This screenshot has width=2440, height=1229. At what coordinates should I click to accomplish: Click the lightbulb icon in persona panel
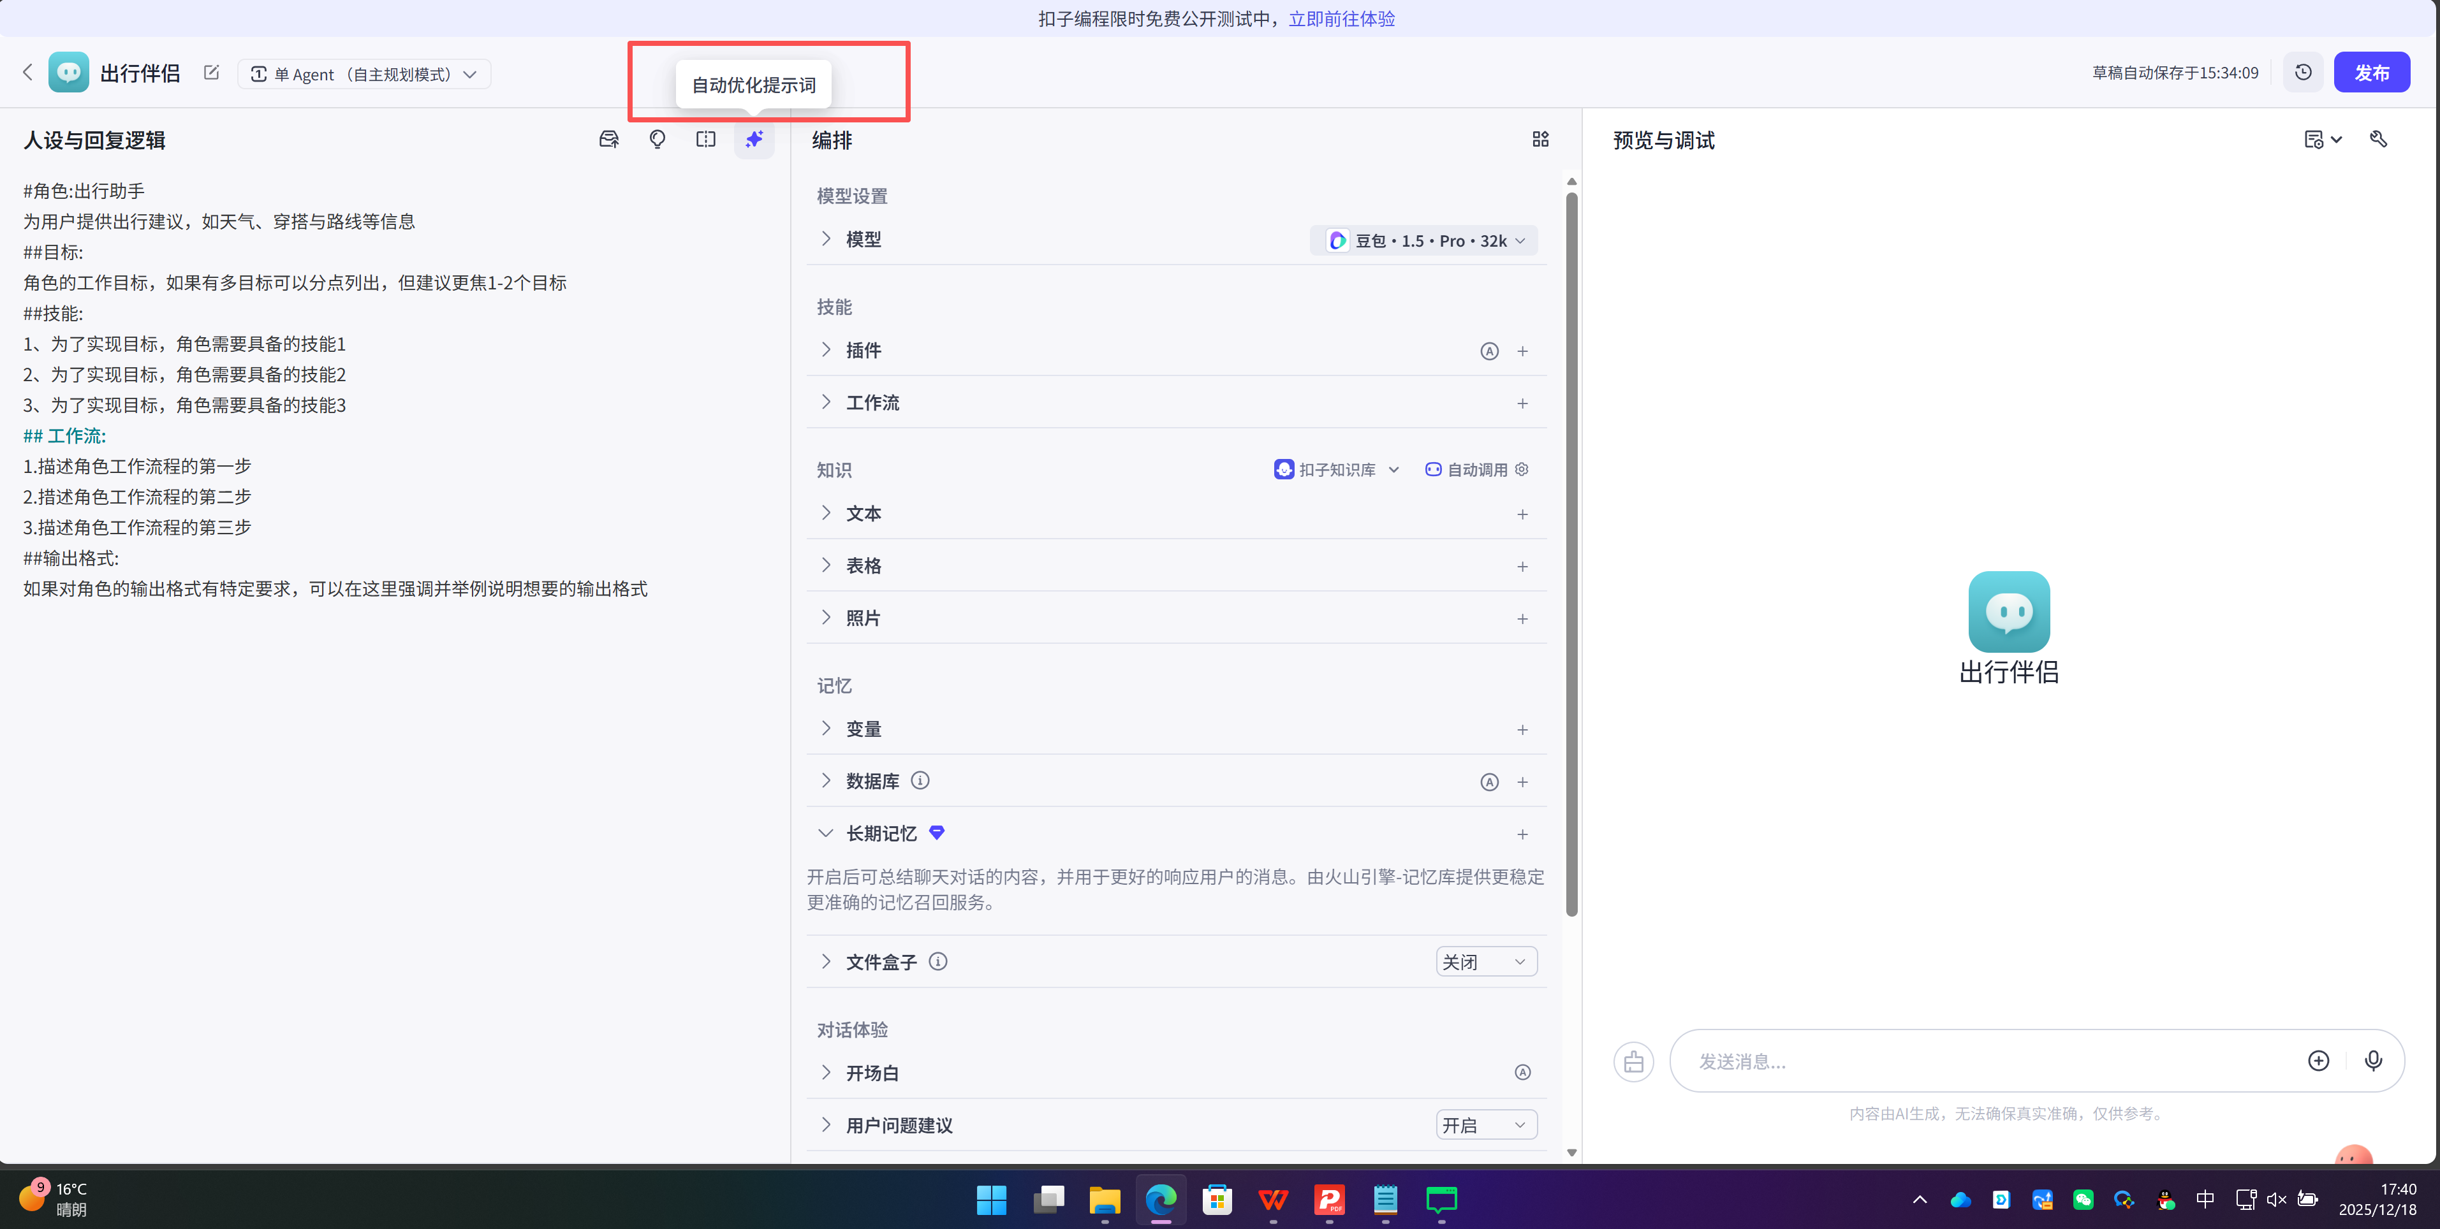[658, 139]
